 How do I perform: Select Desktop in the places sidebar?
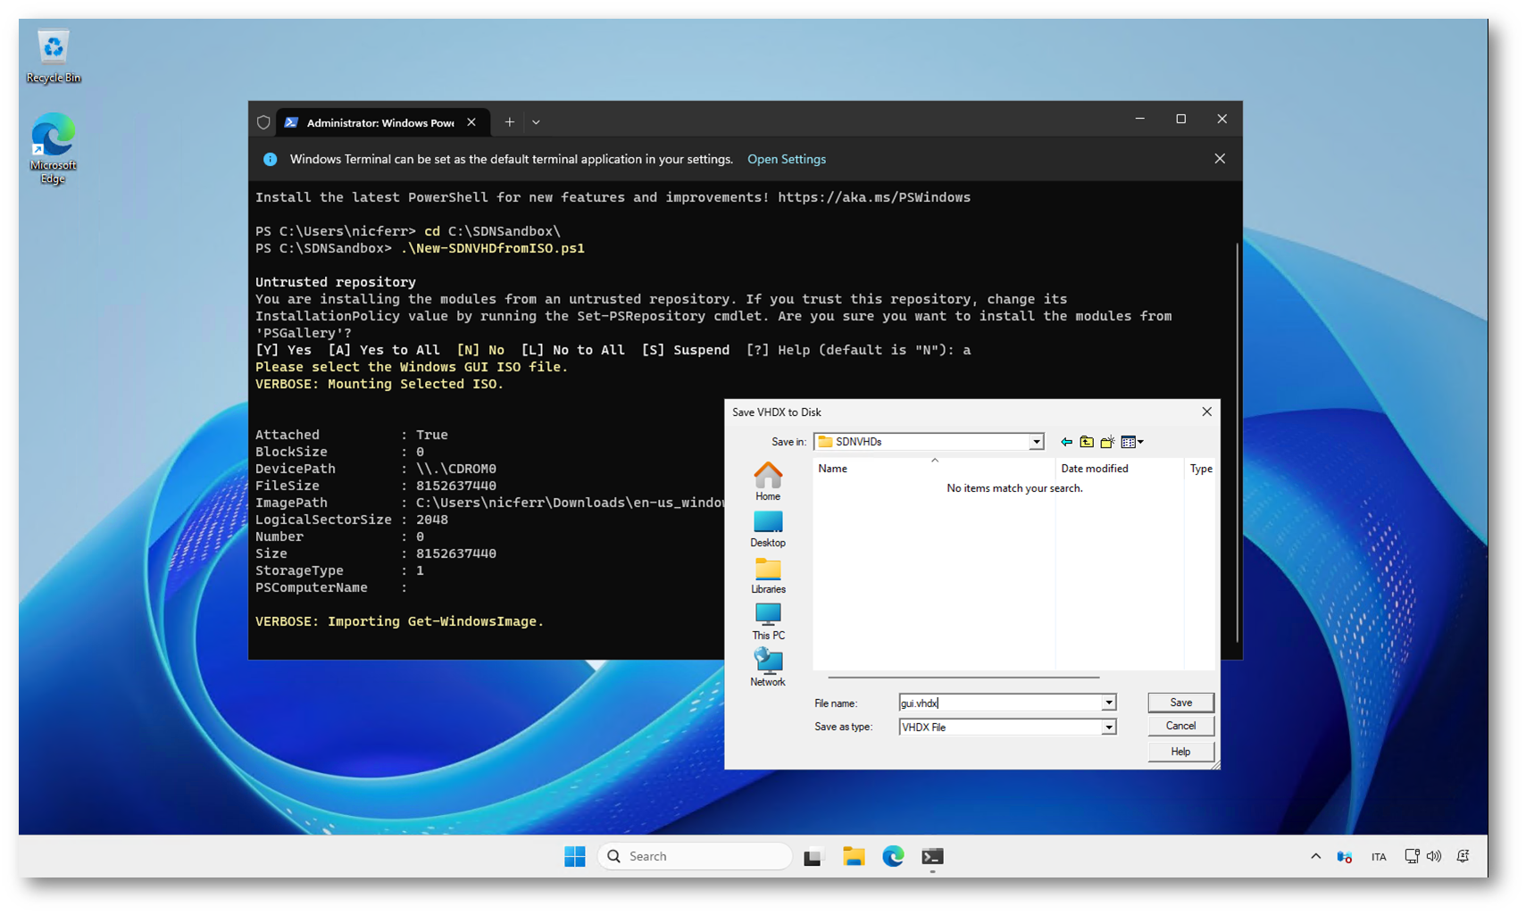(767, 528)
